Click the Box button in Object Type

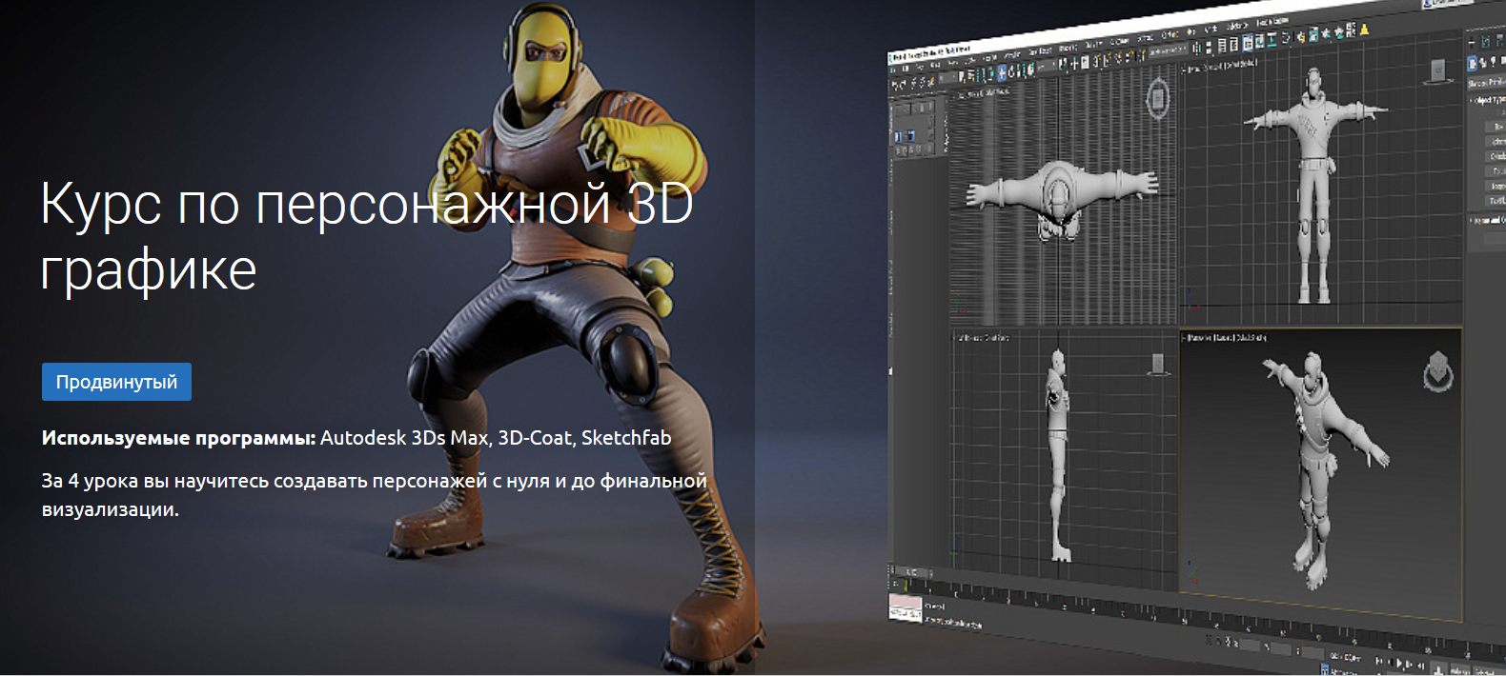pos(1497,126)
